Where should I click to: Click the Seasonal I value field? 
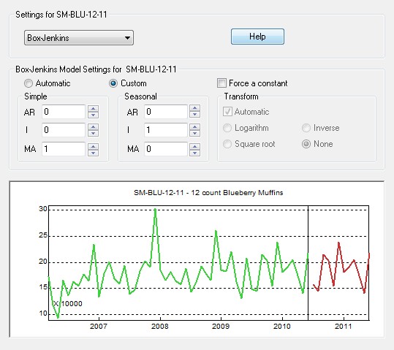coord(166,130)
